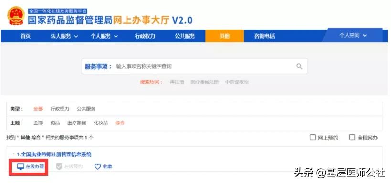Select the hot search term 医疗器械注册
Viewport: 391px width, 183px height.
point(205,82)
